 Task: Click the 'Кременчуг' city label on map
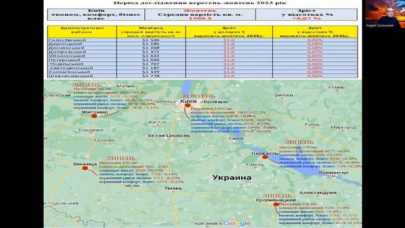[333, 172]
